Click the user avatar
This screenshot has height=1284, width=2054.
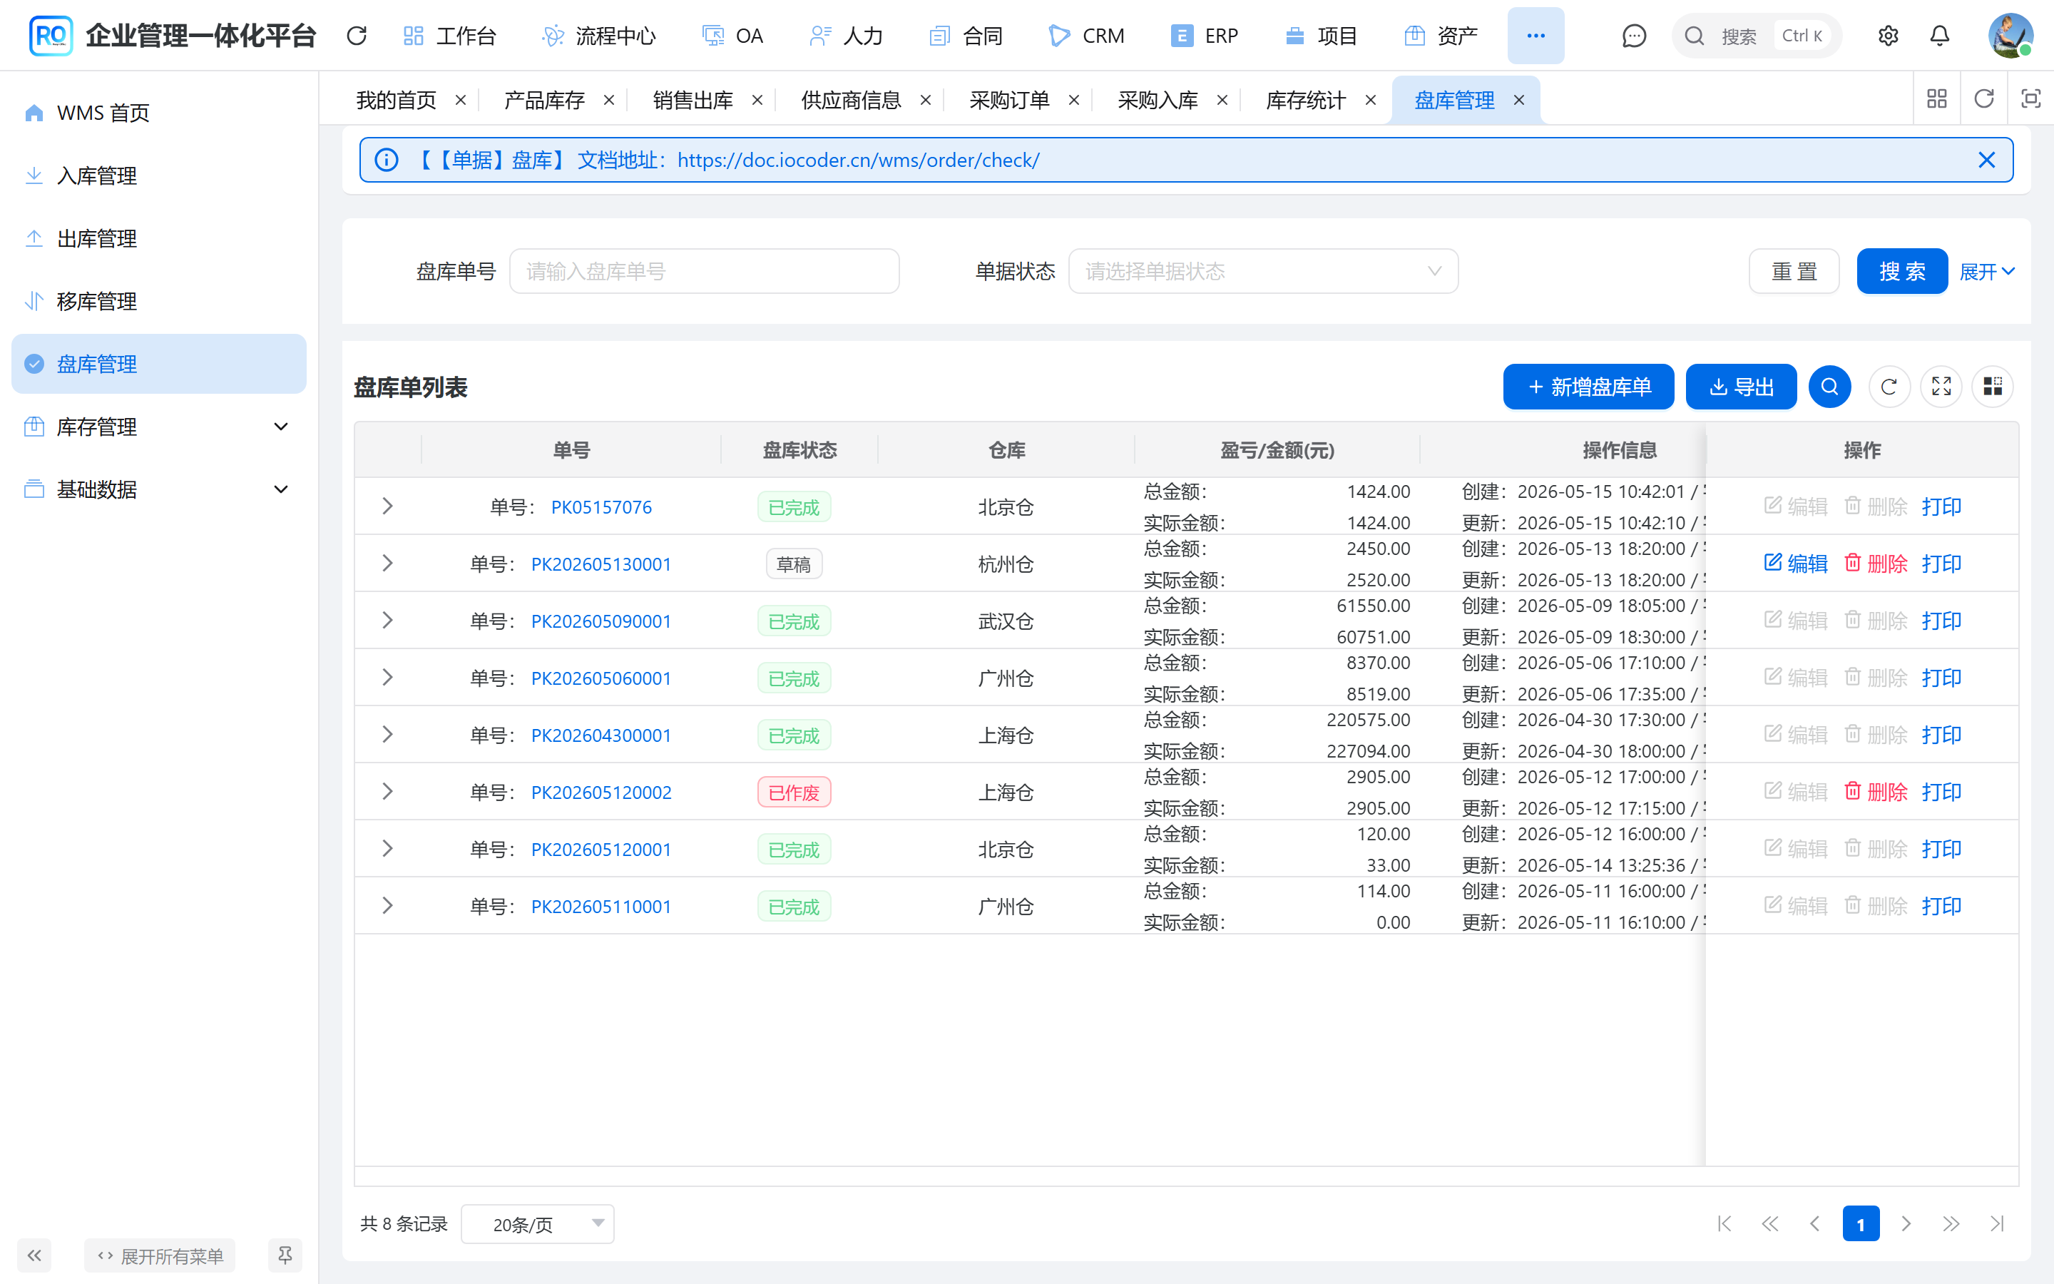click(x=2010, y=36)
